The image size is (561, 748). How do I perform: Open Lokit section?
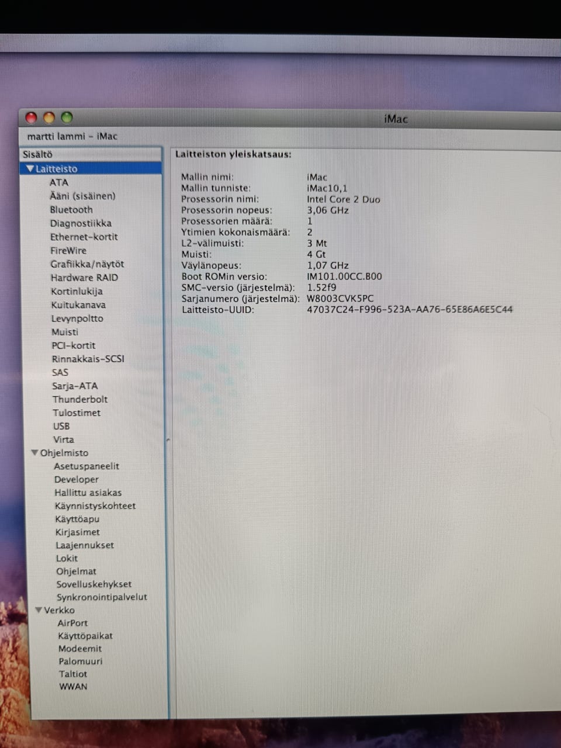pos(67,558)
